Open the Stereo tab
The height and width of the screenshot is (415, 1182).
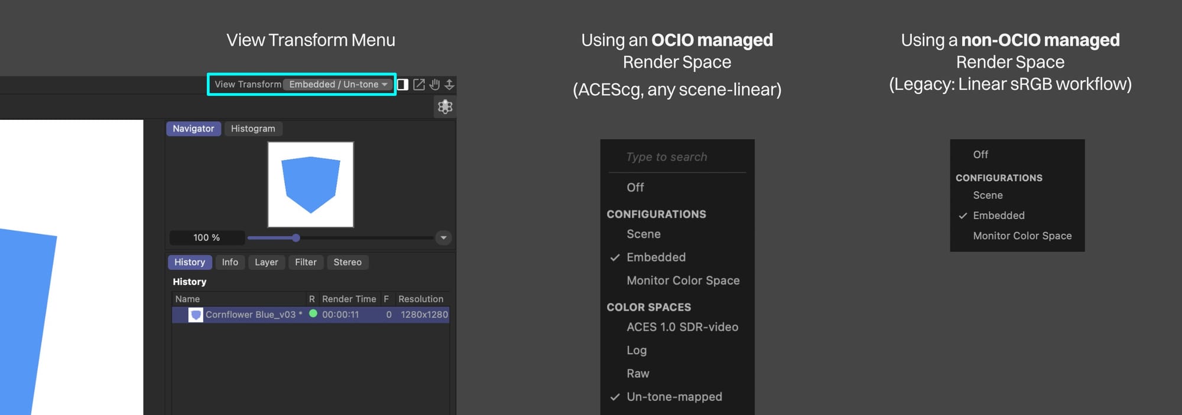tap(348, 262)
